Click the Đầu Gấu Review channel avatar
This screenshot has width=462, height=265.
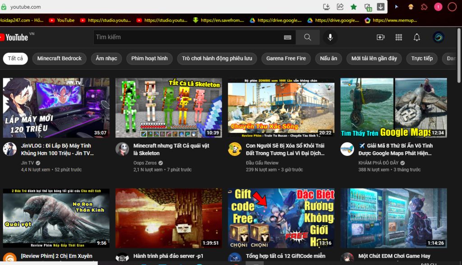click(x=235, y=149)
